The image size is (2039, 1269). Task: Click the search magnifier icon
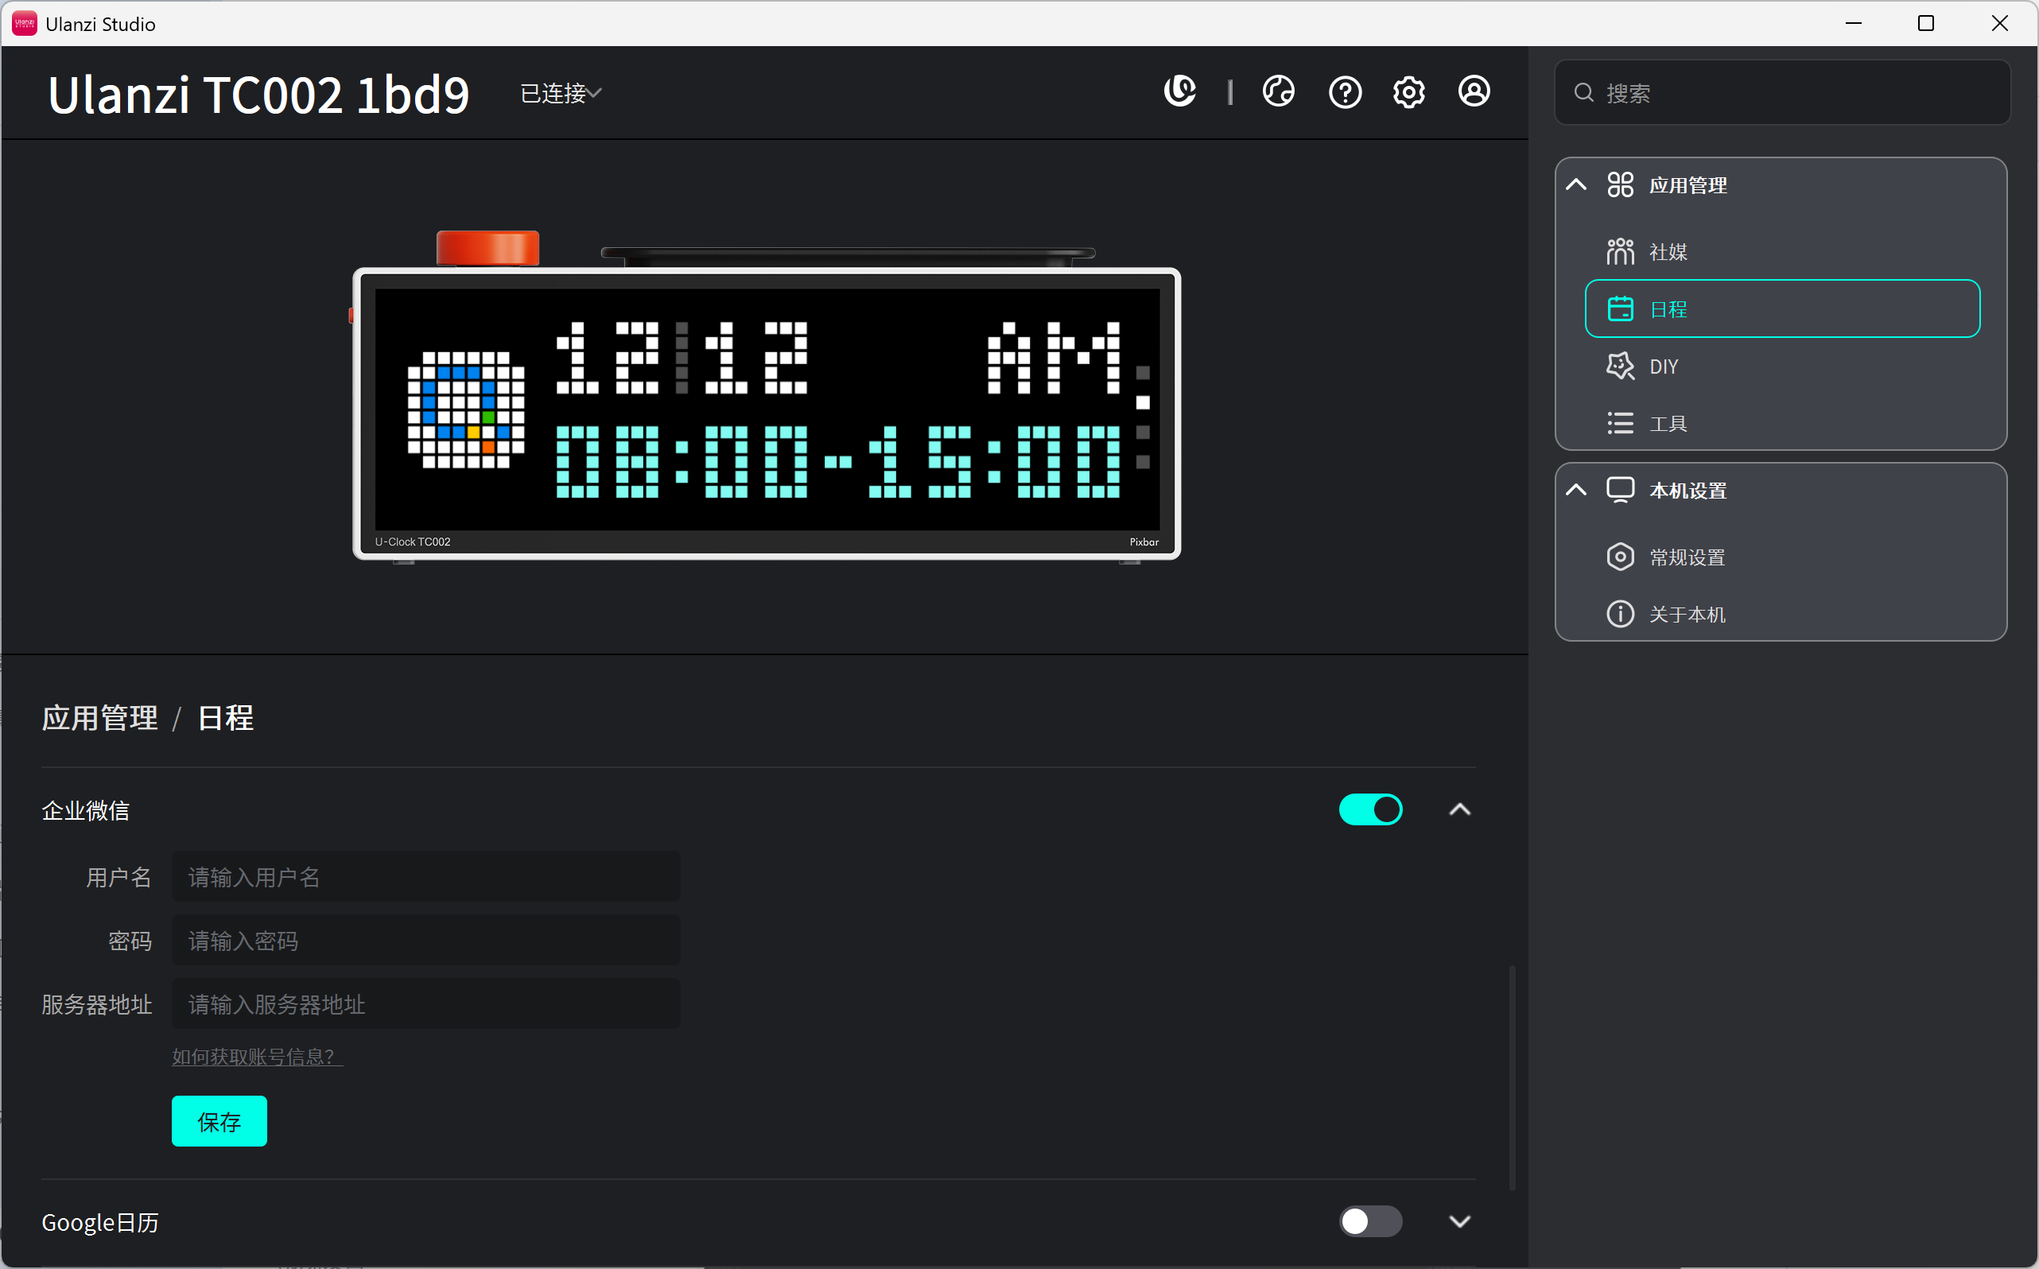(x=1583, y=92)
